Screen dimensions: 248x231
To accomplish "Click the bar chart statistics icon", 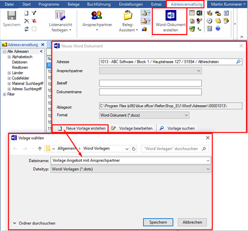I will pos(144,29).
